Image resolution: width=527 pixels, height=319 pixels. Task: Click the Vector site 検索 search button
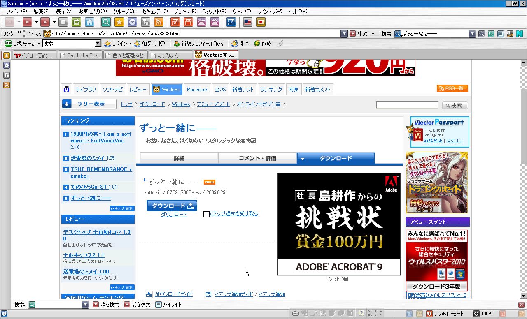tap(455, 105)
